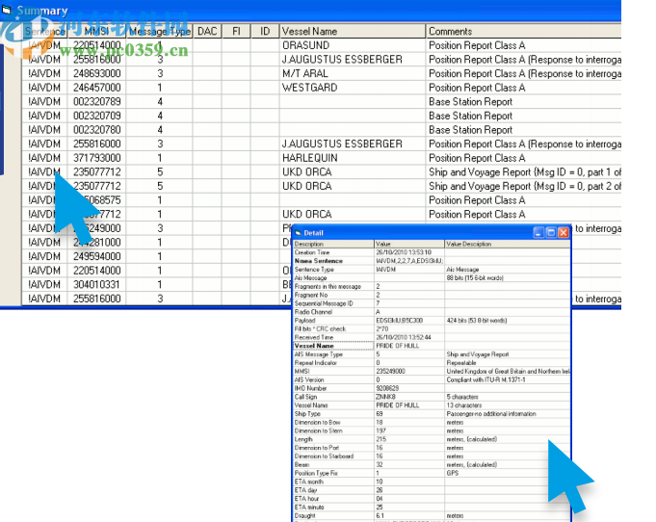Sort by the Vessel Name column header

[353, 32]
